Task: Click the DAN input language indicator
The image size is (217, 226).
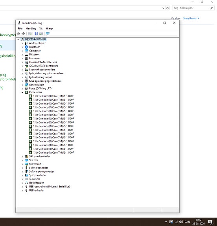Action: (x=187, y=222)
